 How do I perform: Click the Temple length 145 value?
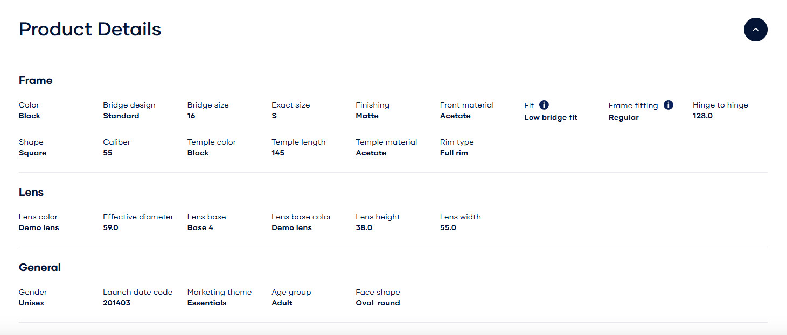point(278,153)
